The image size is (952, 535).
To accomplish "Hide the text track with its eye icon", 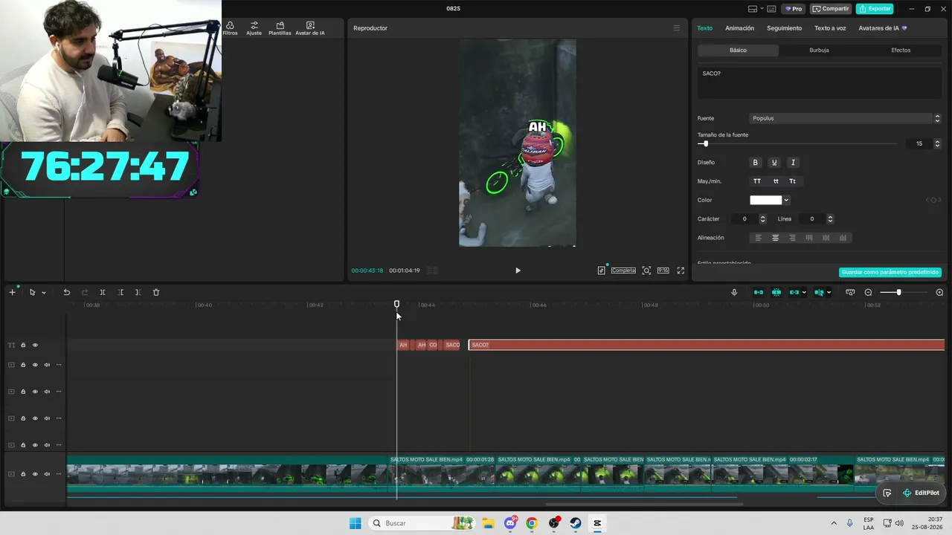I will click(x=35, y=345).
